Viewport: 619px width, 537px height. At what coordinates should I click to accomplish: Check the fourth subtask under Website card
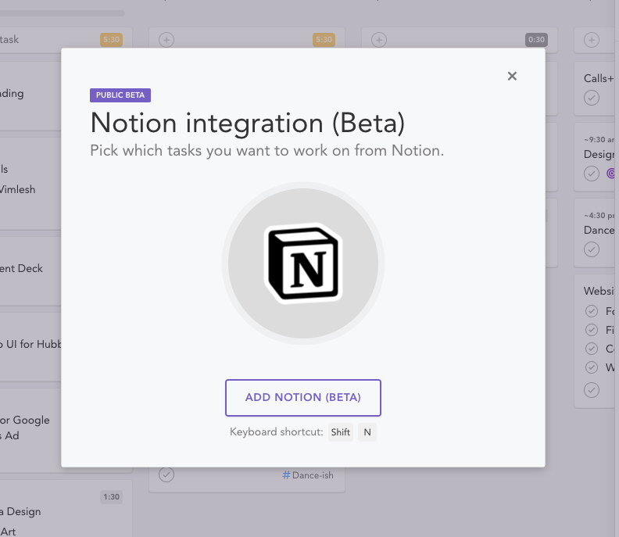[592, 367]
